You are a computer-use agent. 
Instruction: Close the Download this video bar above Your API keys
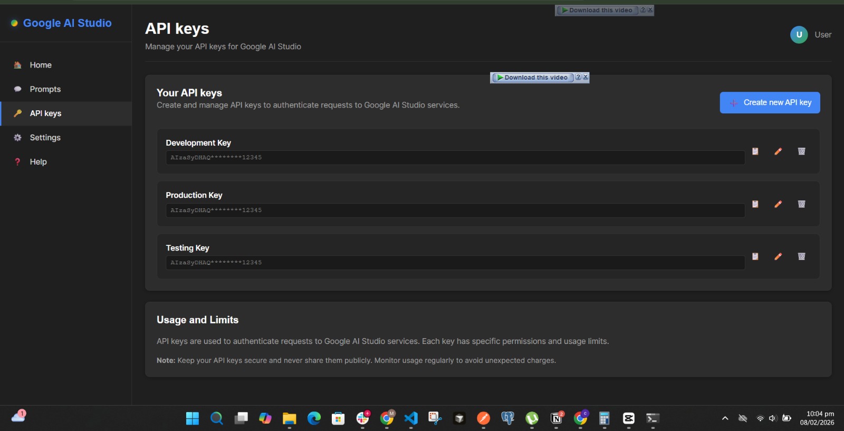tap(585, 77)
